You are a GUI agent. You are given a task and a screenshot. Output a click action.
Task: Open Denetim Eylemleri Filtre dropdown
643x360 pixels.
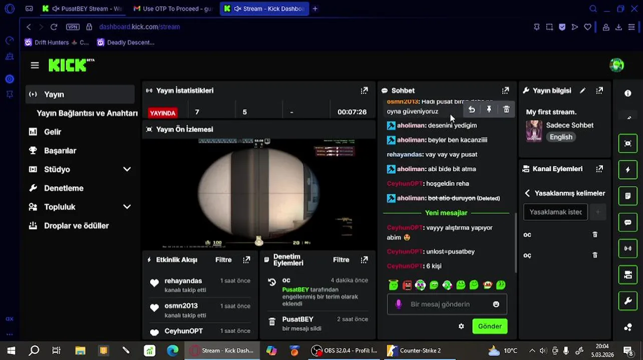tap(341, 260)
